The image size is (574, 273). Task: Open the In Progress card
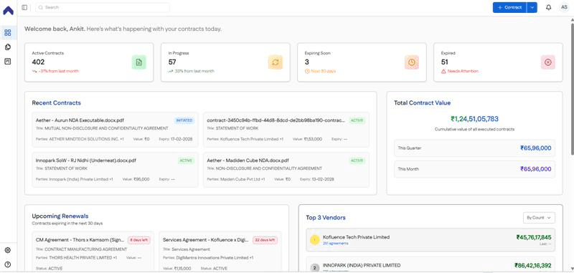[x=225, y=62]
